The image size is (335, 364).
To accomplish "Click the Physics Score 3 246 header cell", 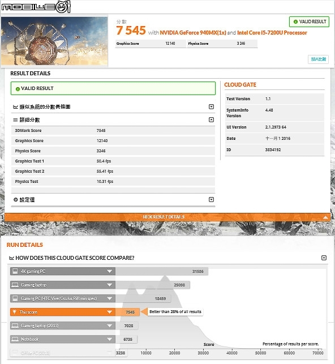I will [x=222, y=44].
